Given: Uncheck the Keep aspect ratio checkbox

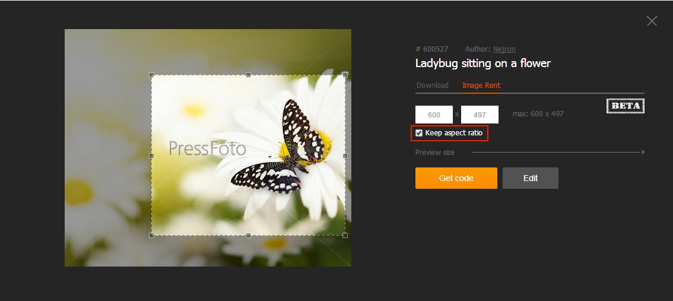Looking at the screenshot, I should click(x=419, y=133).
